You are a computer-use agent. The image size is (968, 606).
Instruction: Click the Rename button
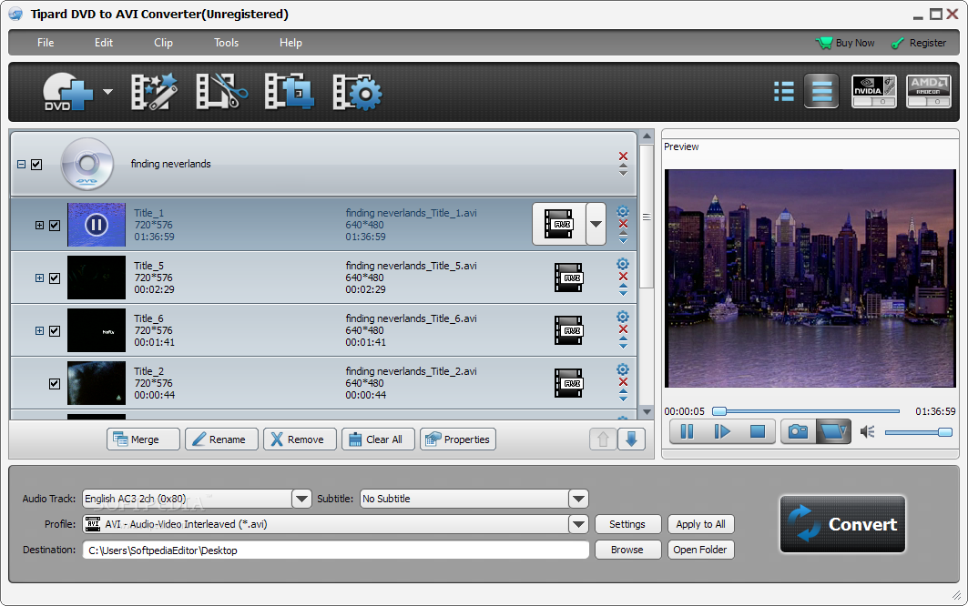[221, 439]
